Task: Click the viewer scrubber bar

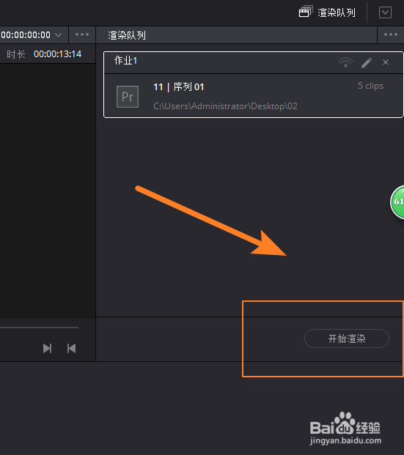Action: pyautogui.click(x=39, y=328)
